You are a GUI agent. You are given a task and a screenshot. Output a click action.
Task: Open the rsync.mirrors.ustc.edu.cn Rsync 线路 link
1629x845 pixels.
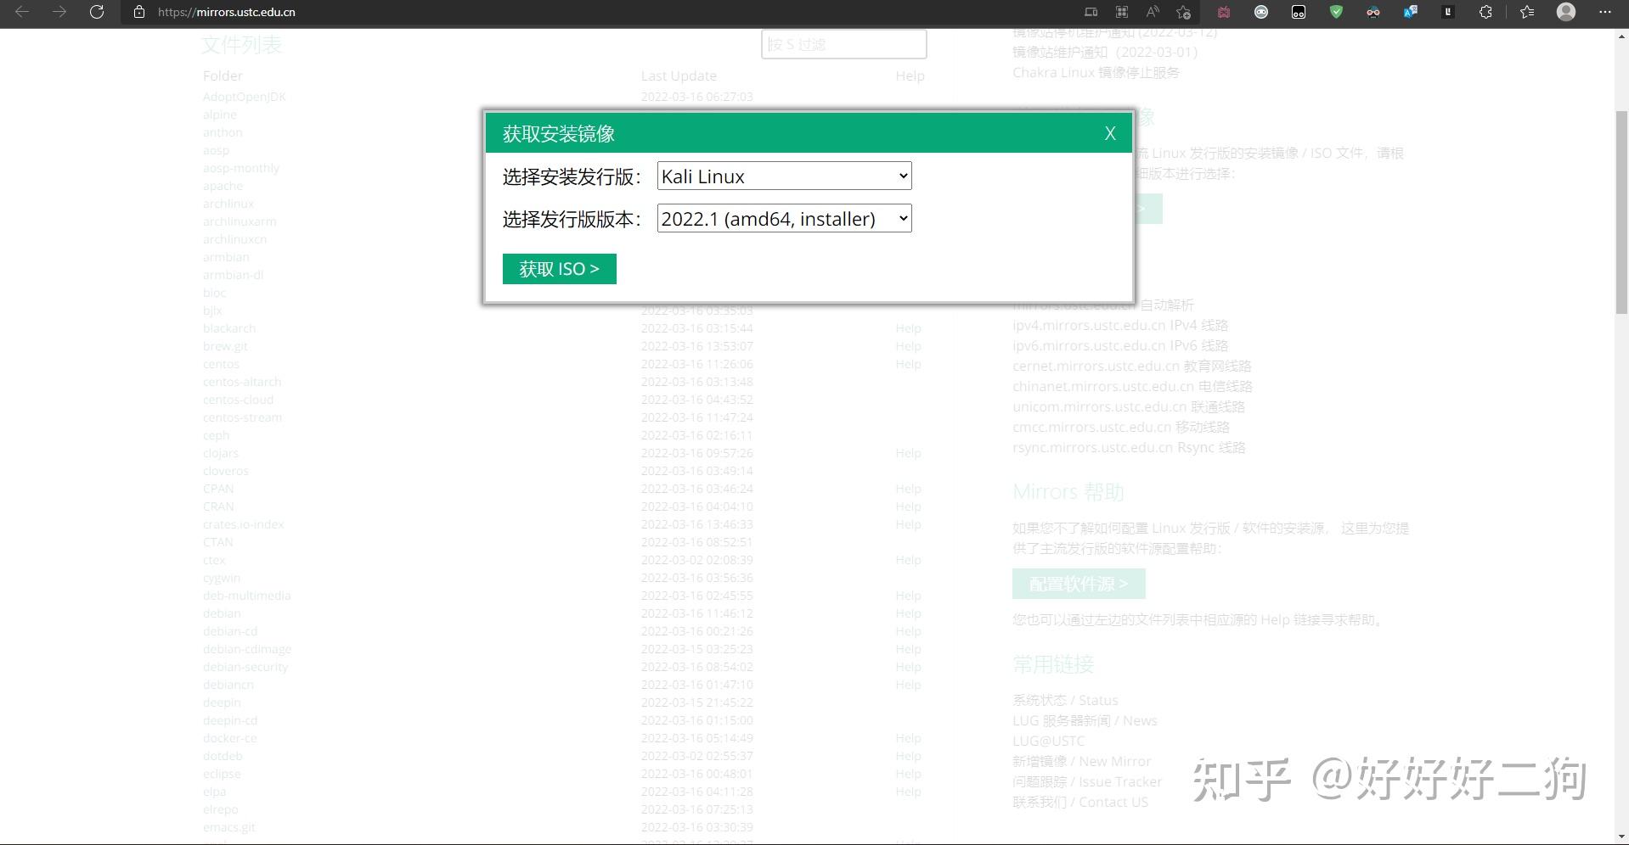click(x=1129, y=447)
